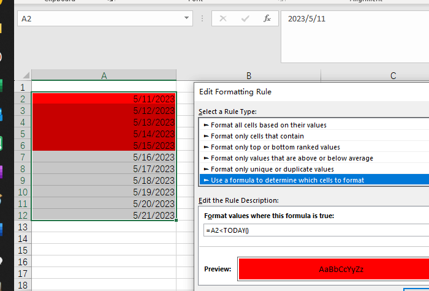Select row 18 header
Viewport: 429px width, 291px height.
(x=23, y=285)
